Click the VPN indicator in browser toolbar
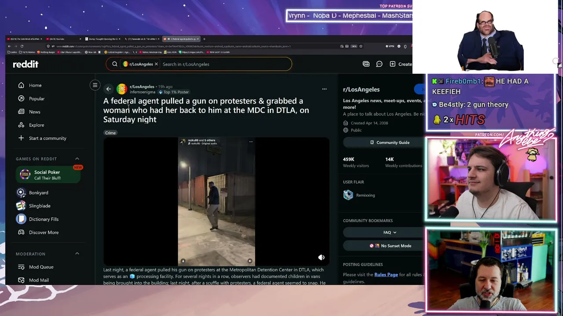This screenshot has width=563, height=316. coord(390,46)
